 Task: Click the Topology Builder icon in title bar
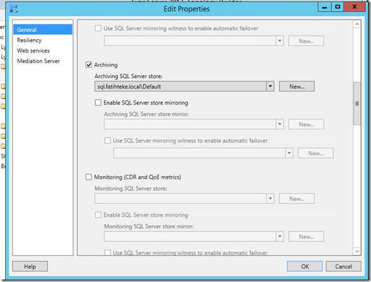click(14, 9)
